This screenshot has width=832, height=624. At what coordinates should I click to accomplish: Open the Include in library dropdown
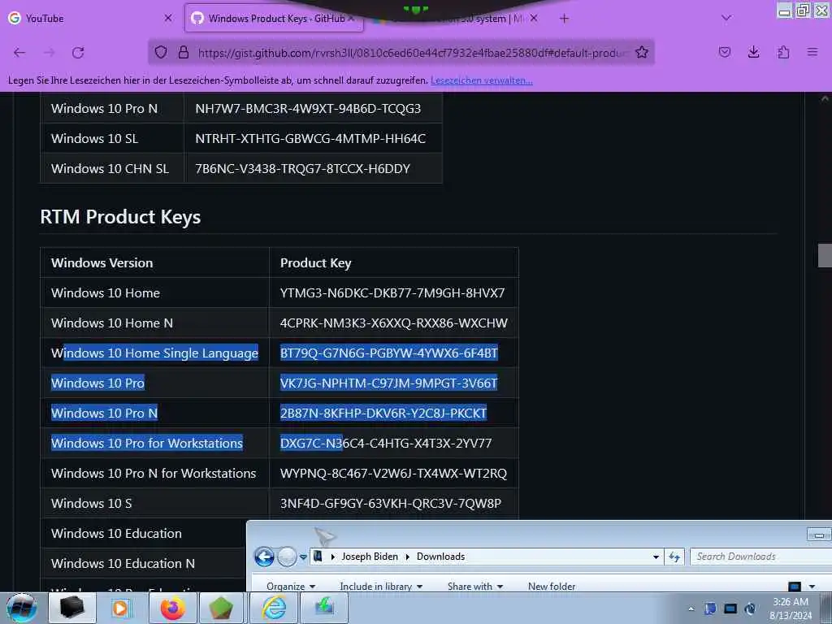pos(381,586)
